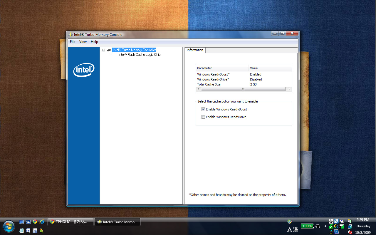
Task: Select Intel Turbo Memory Controller in tree
Action: (x=134, y=50)
